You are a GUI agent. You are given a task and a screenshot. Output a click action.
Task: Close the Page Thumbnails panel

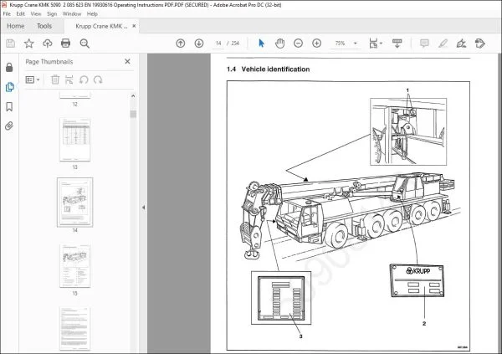[x=127, y=61]
